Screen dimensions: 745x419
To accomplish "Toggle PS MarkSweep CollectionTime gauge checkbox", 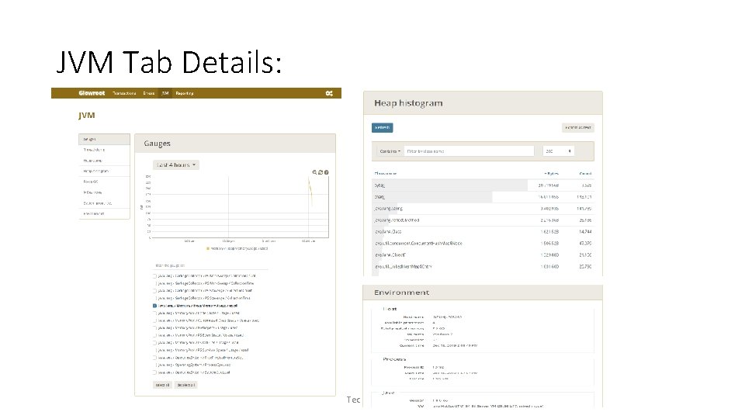I will tap(155, 284).
